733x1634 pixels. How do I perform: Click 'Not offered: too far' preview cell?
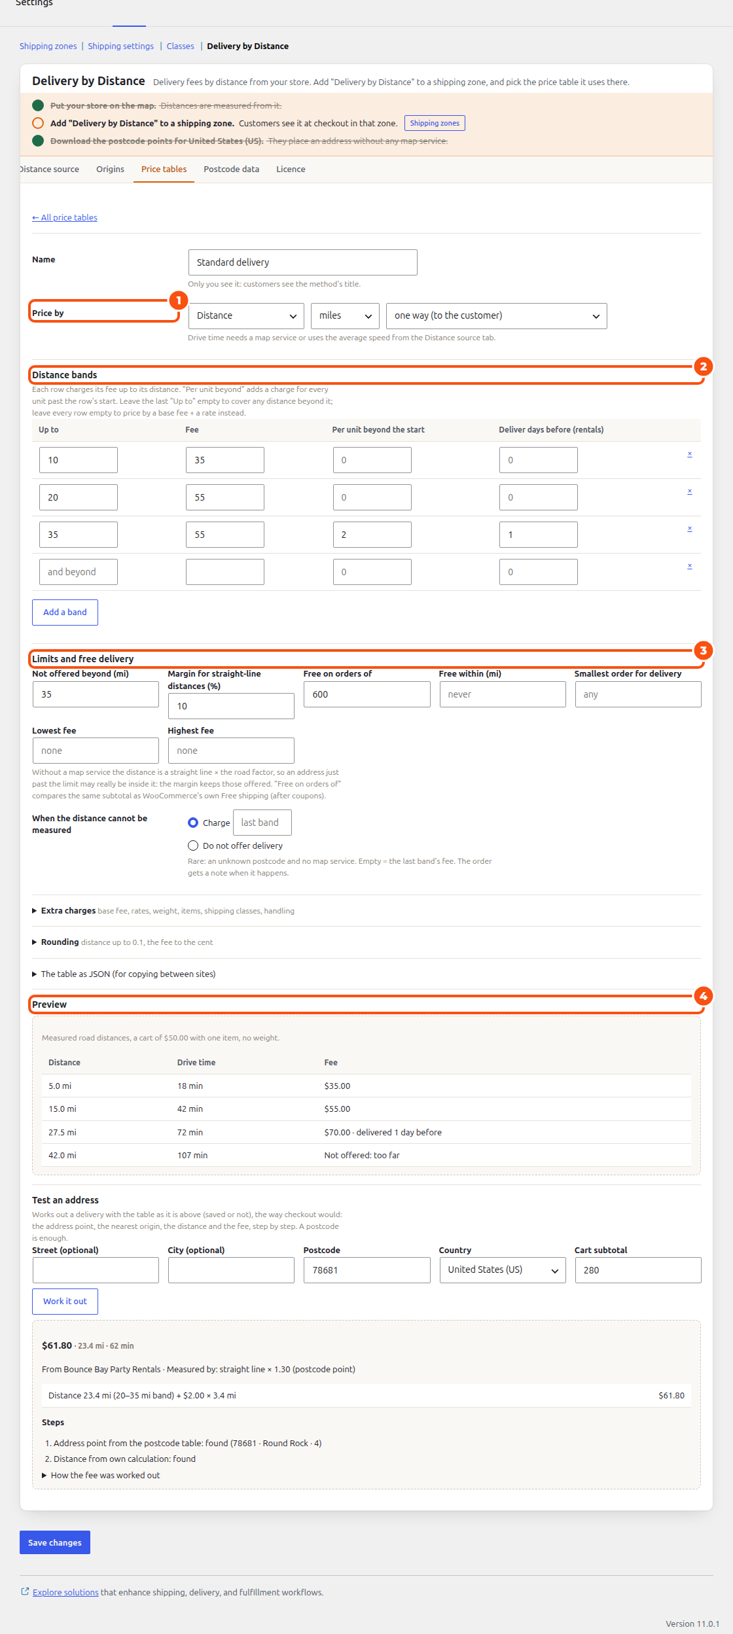pos(362,1156)
